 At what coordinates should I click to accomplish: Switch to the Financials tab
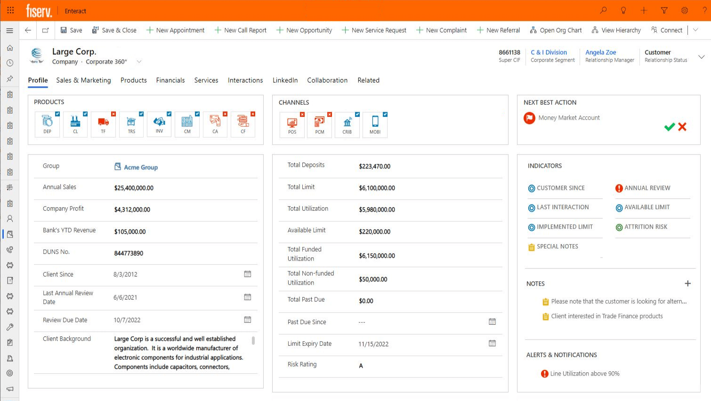click(170, 80)
